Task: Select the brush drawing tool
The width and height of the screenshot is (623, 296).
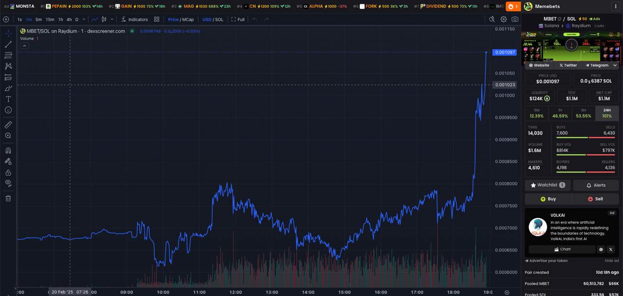Action: pyautogui.click(x=8, y=88)
